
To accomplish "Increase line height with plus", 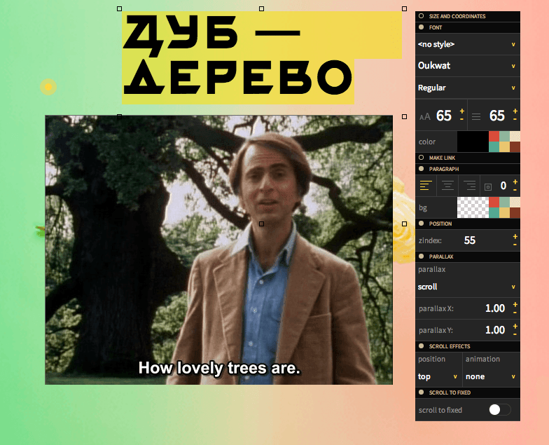I will pyautogui.click(x=515, y=111).
